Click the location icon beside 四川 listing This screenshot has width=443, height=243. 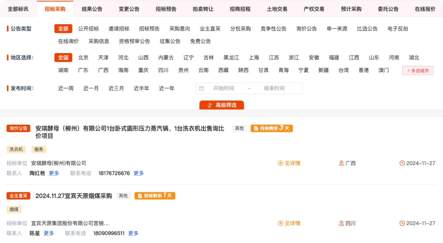[x=341, y=223]
